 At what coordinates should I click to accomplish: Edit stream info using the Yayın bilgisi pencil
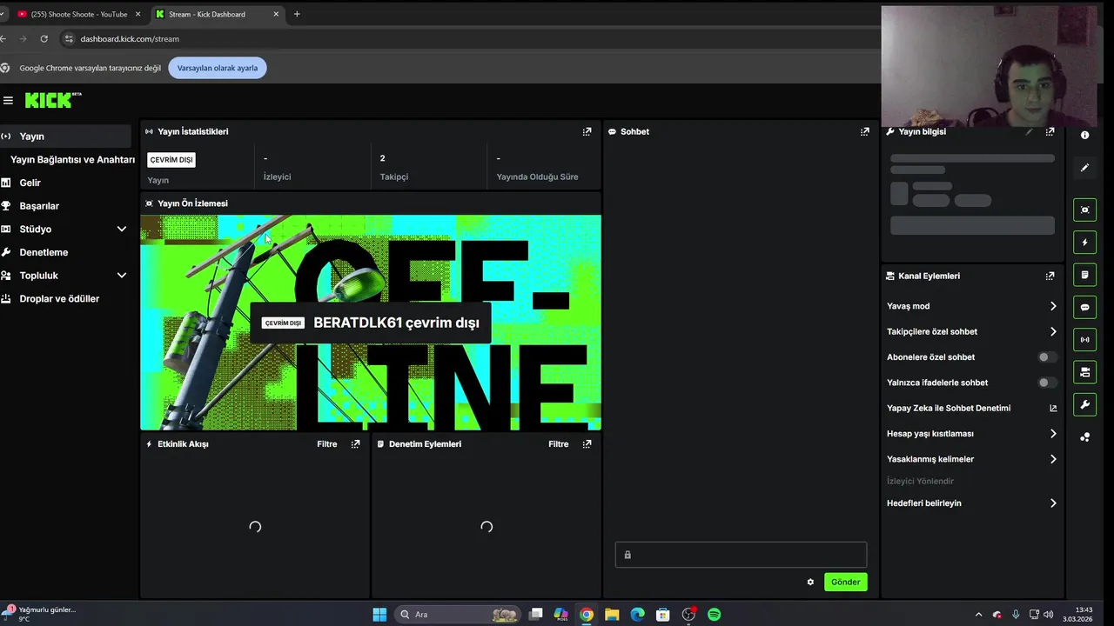pos(1029,131)
